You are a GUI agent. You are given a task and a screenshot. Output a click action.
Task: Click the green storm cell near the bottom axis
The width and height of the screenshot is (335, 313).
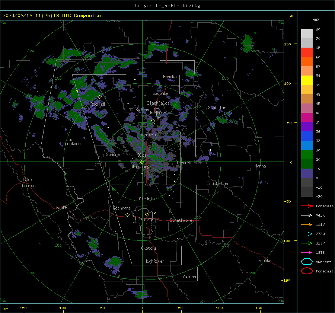pyautogui.click(x=141, y=295)
